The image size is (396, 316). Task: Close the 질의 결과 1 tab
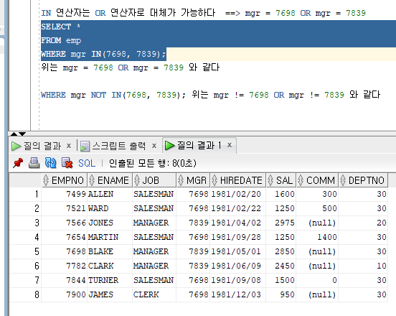(230, 145)
